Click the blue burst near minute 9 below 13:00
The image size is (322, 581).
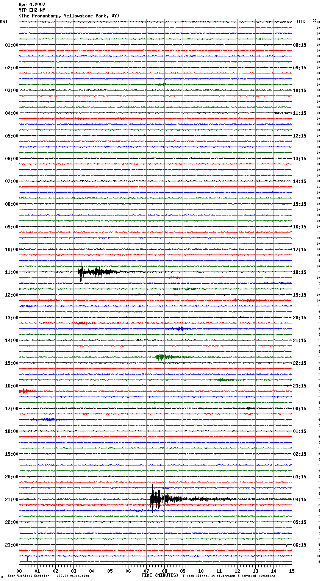[x=178, y=328]
